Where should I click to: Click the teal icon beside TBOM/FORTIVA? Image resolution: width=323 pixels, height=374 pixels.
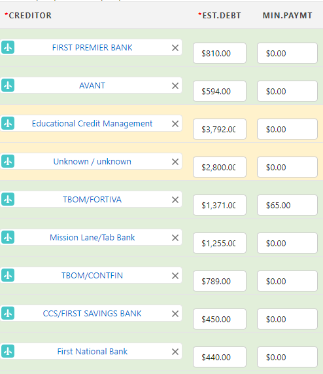point(8,199)
